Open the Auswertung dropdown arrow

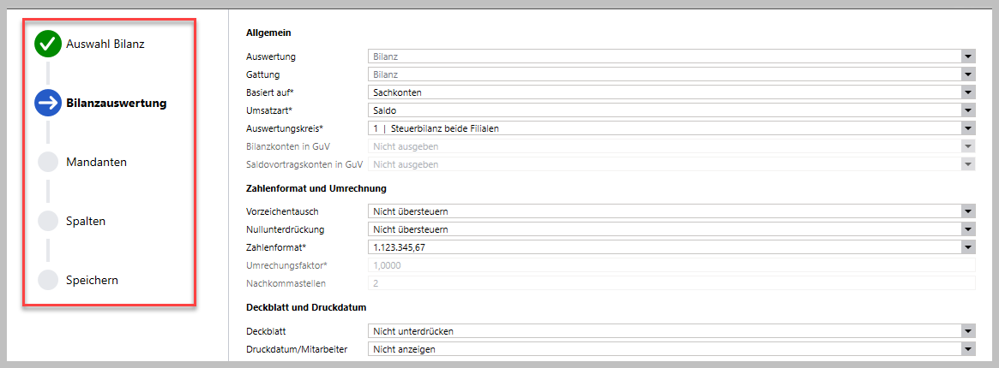967,56
